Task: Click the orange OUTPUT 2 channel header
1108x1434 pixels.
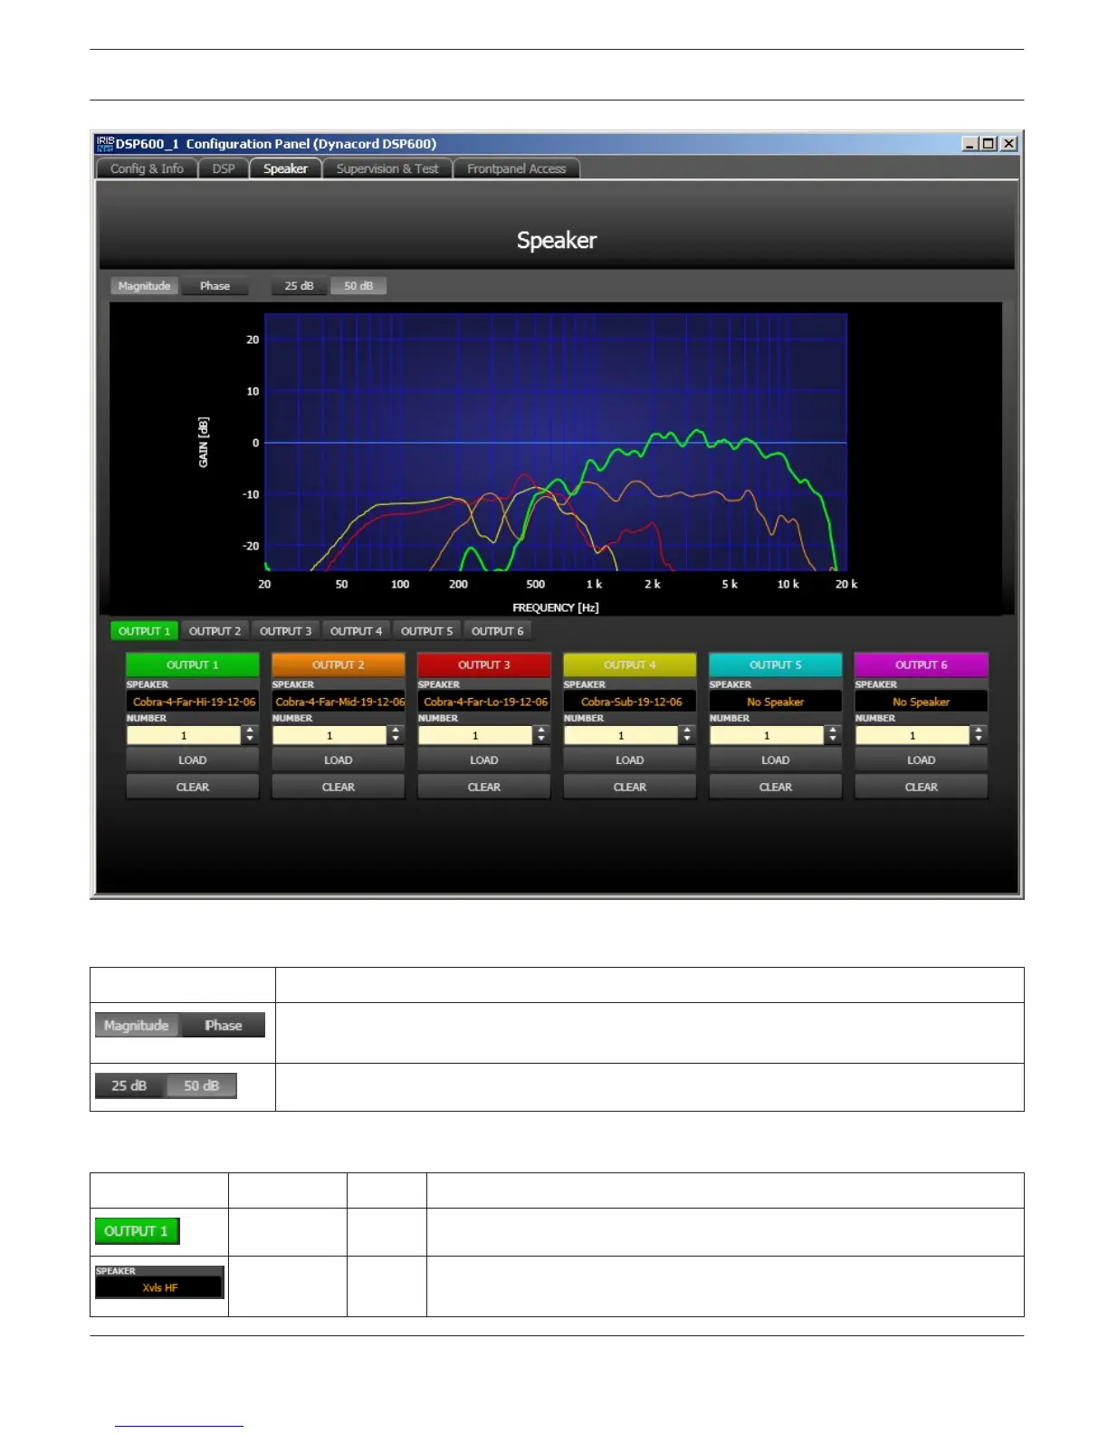Action: click(x=338, y=664)
